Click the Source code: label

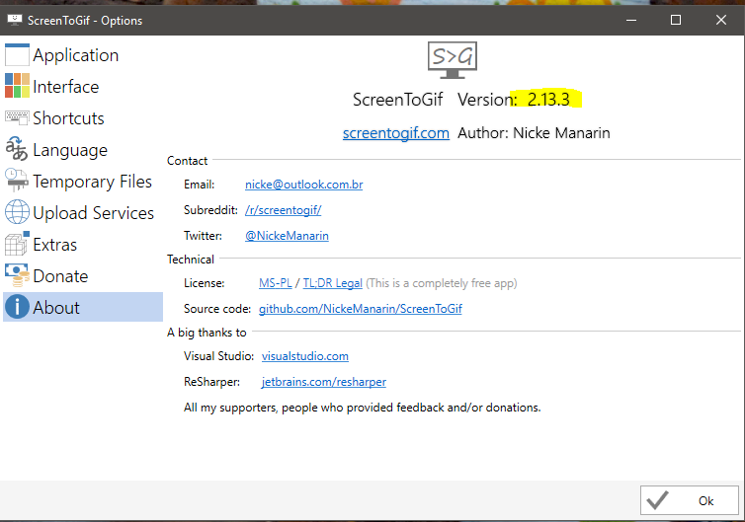tap(217, 309)
